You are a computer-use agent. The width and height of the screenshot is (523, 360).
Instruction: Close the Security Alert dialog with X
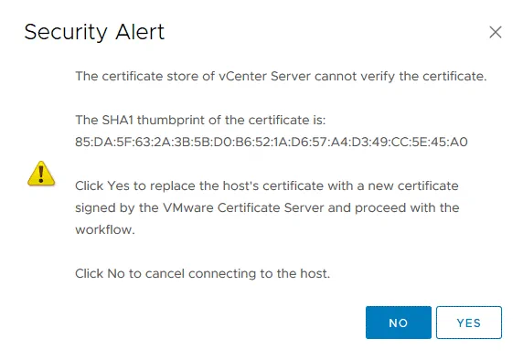point(496,32)
